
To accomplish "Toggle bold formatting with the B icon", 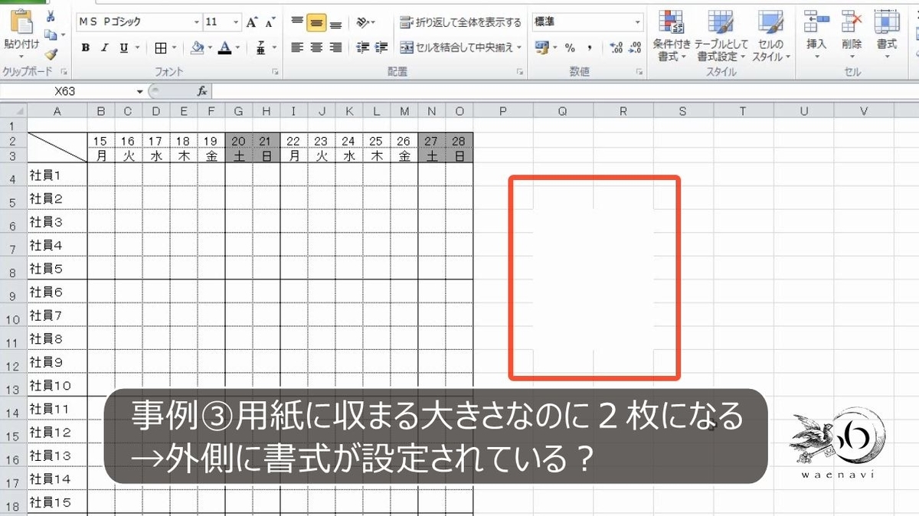I will (x=86, y=47).
